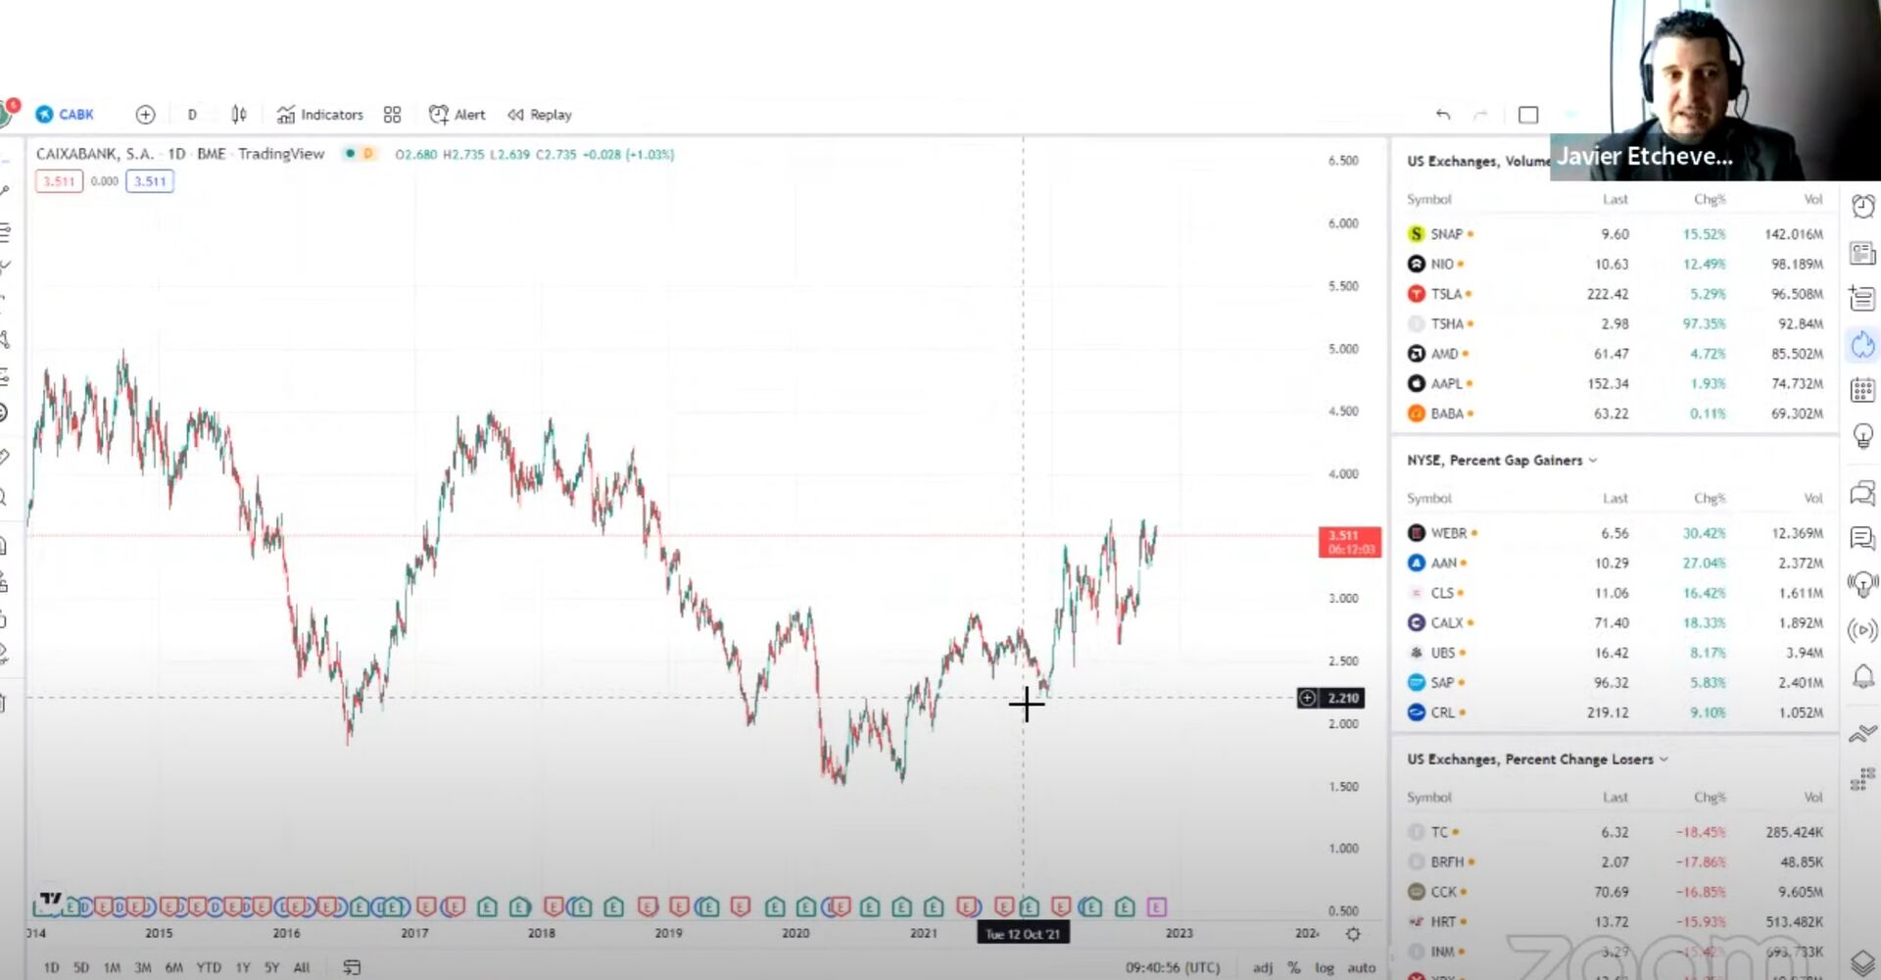Click the blue 3.511 buy price box
Screen dimensions: 1881x980
pos(150,181)
